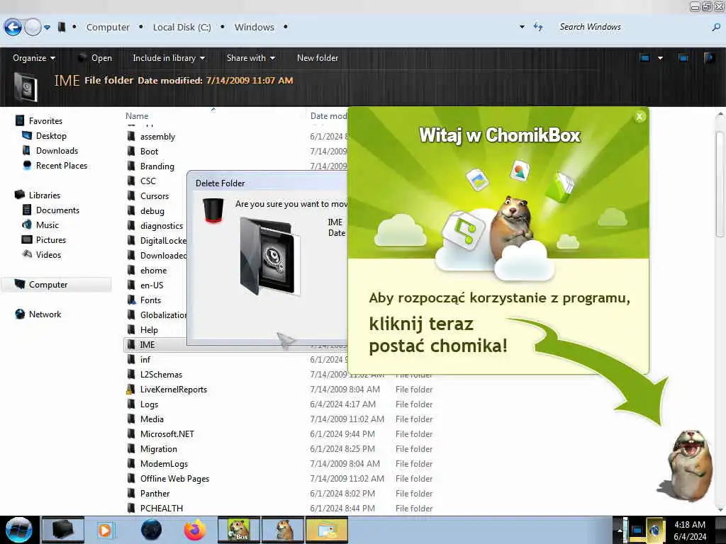Screen dimensions: 726x544
Task: Sort by the Name column header
Action: pos(137,116)
